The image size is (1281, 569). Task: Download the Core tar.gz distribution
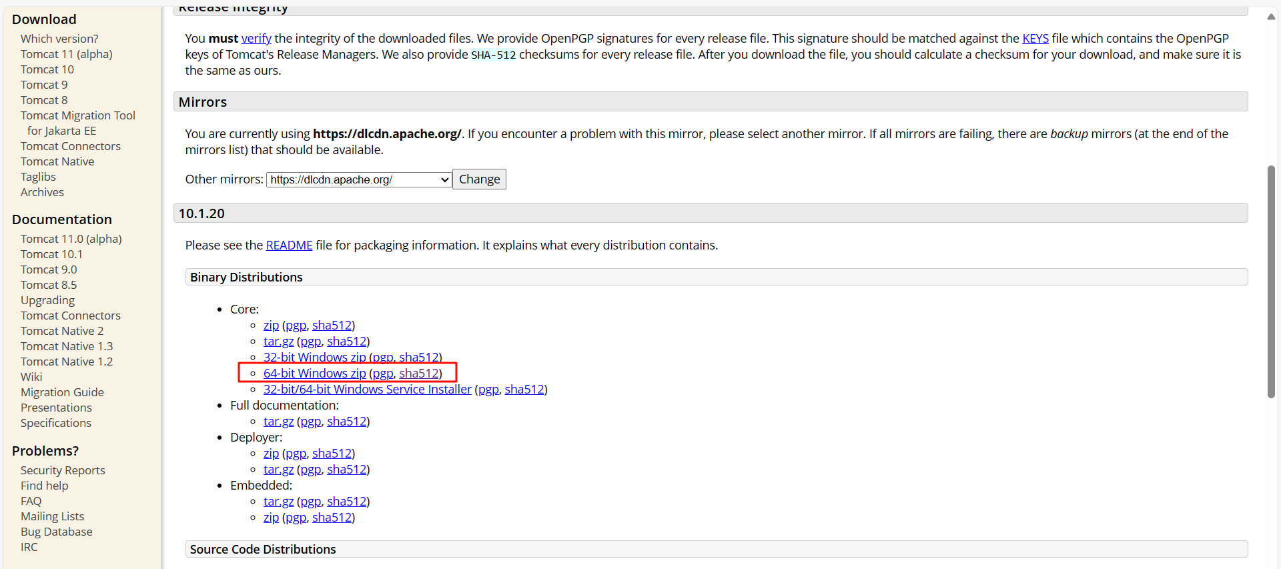[278, 342]
